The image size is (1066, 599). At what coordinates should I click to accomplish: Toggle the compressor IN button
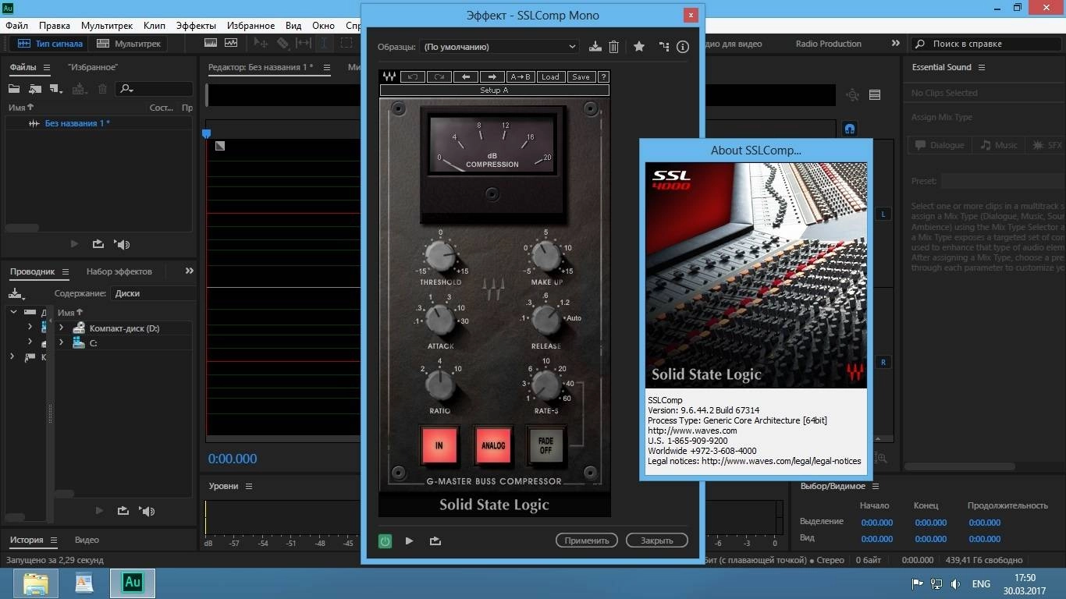439,445
